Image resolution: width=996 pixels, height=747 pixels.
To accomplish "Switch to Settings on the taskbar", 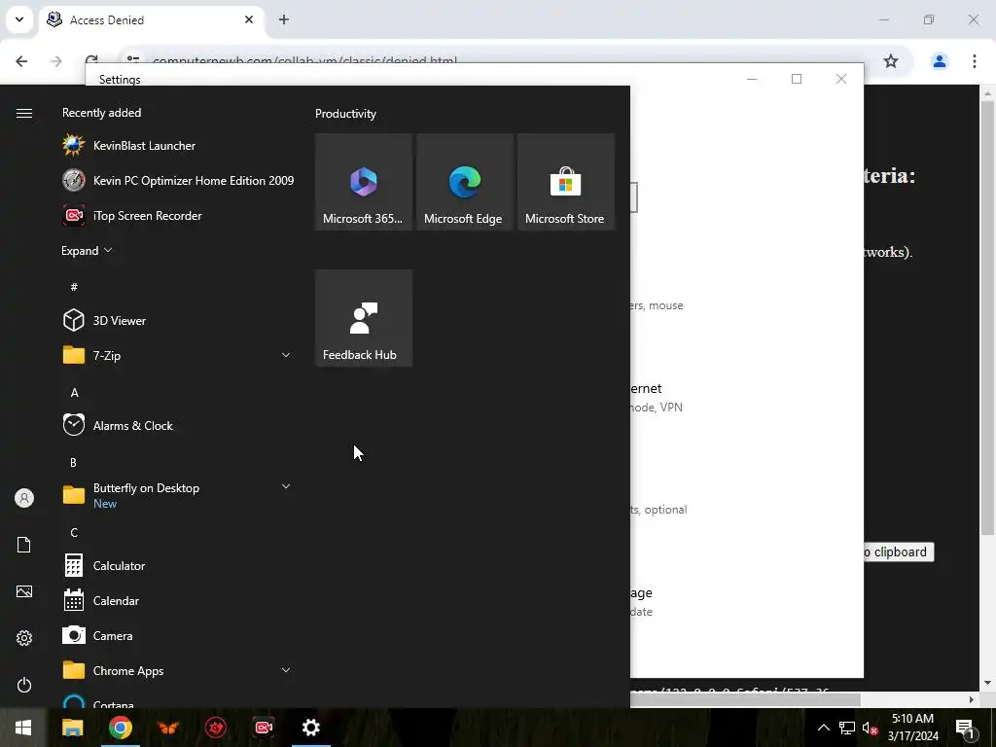I will (311, 728).
